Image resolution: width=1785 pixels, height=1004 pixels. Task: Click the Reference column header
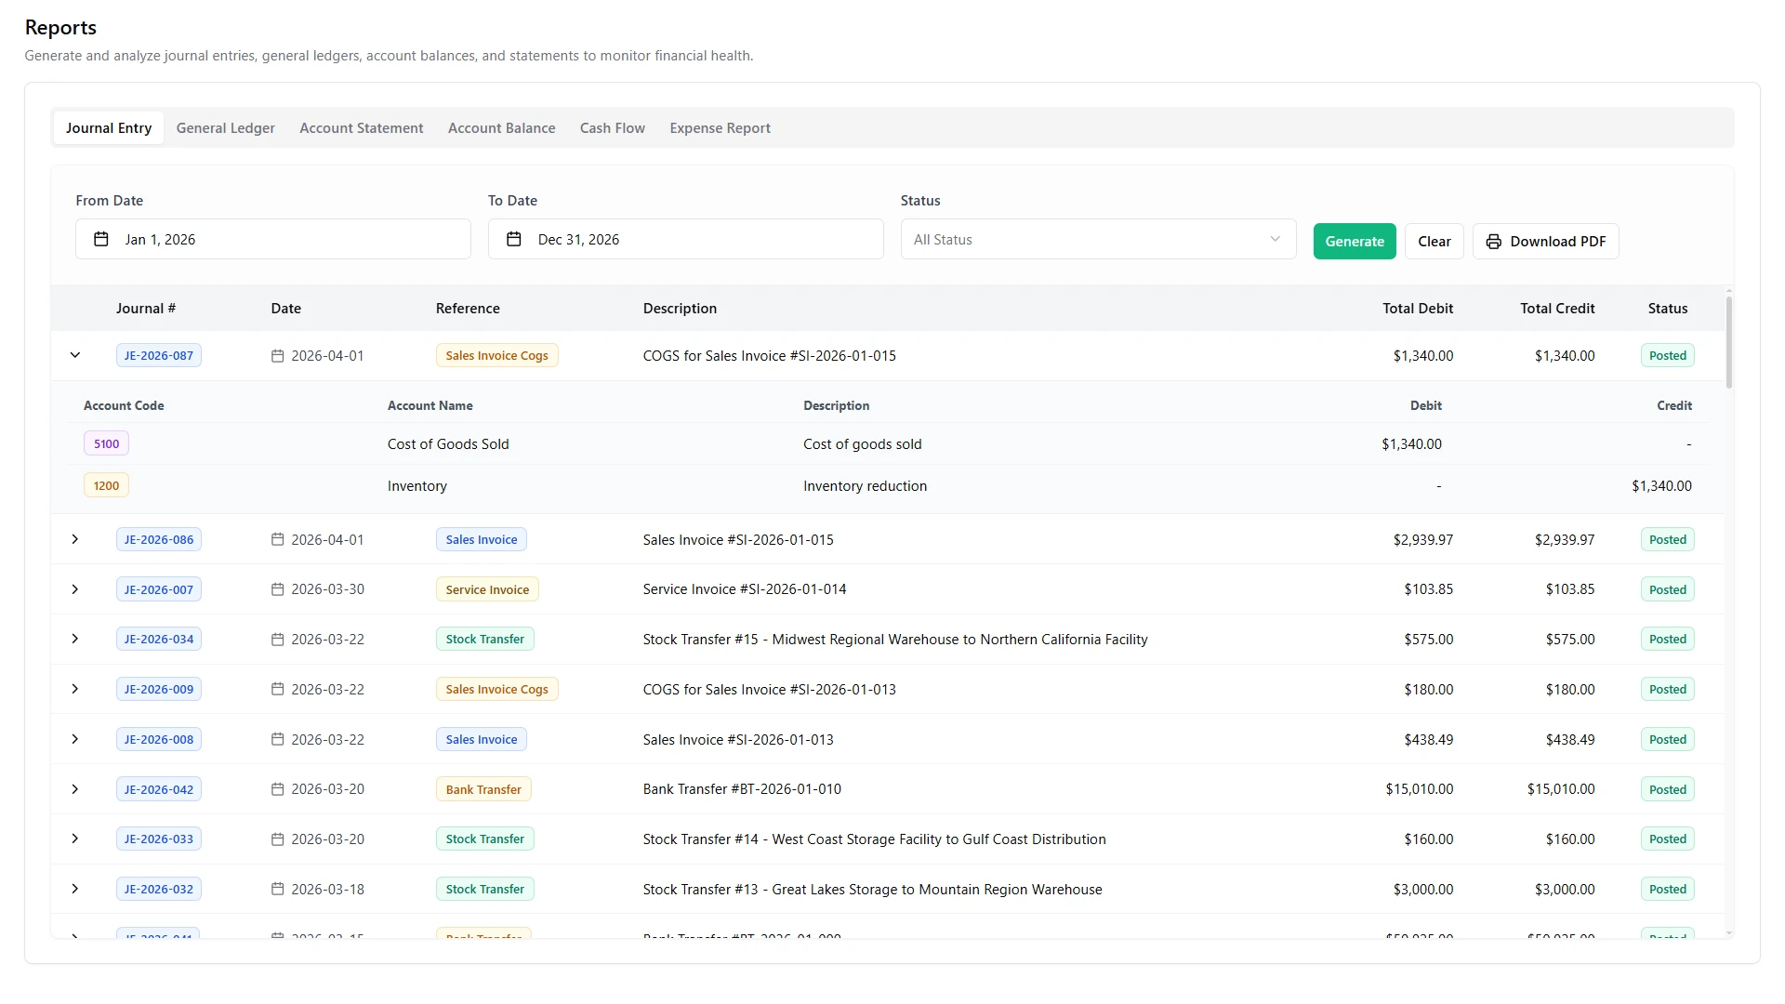click(x=468, y=309)
